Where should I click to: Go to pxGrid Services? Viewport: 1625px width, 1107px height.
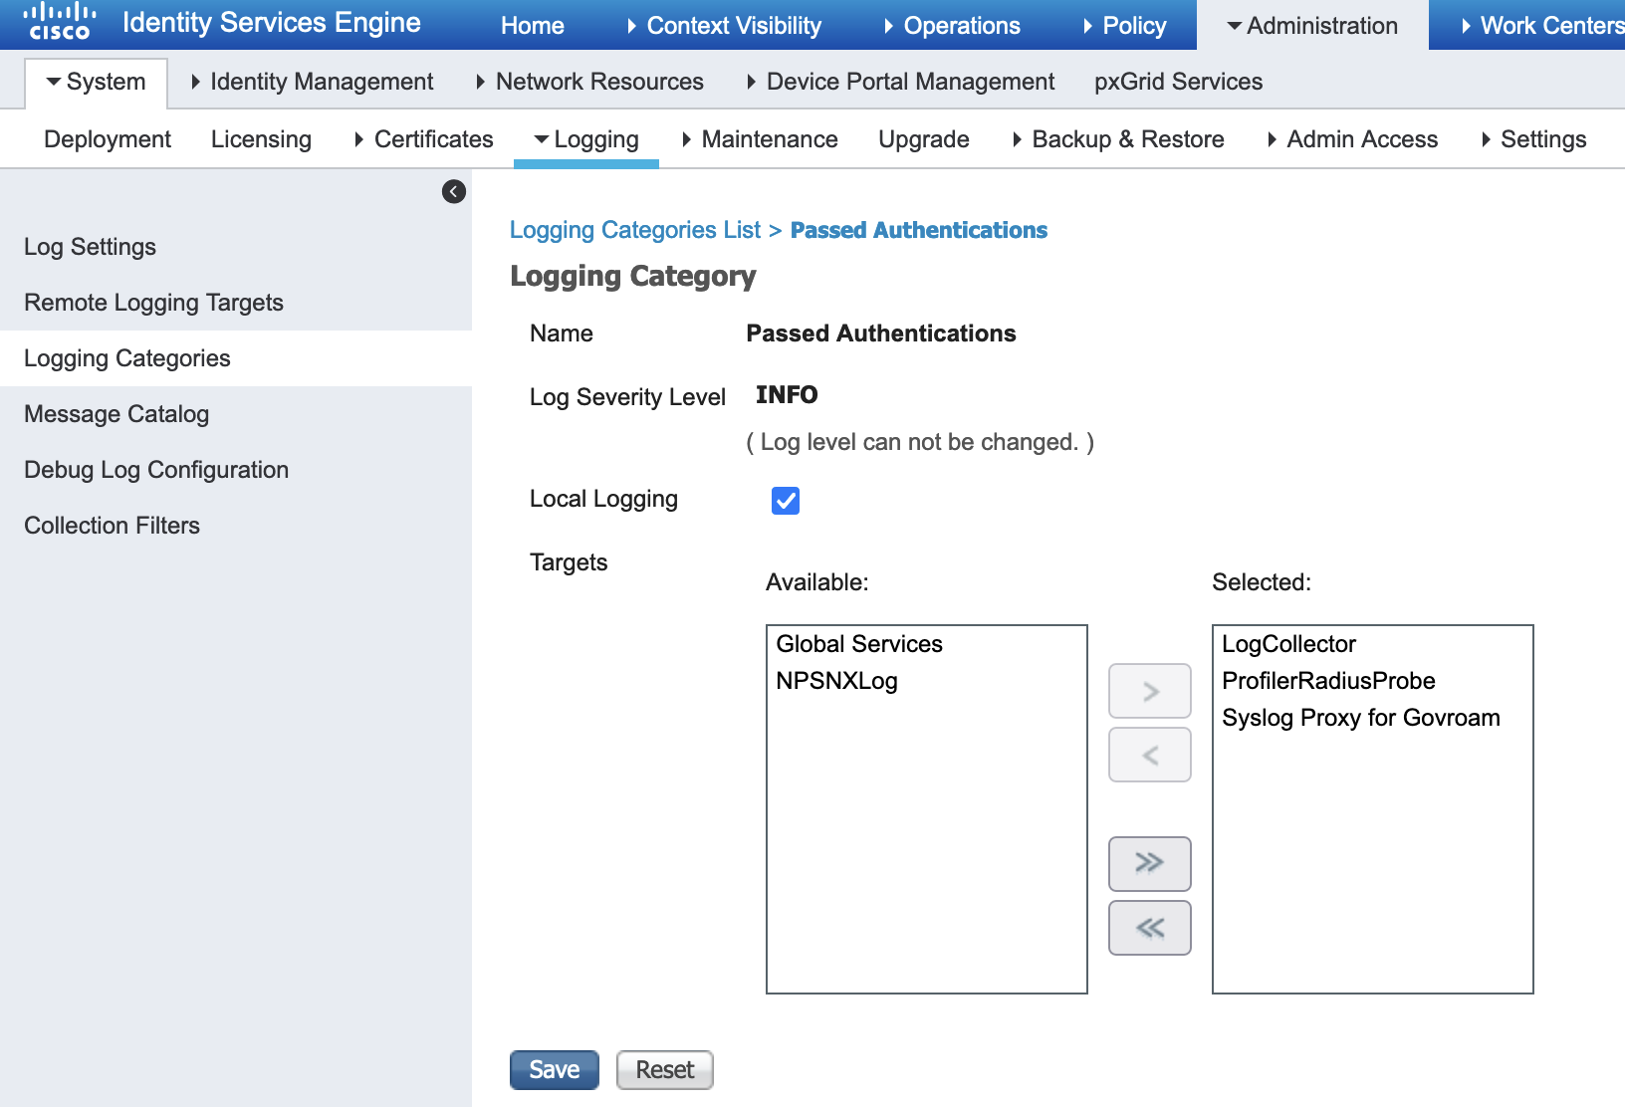[1178, 82]
